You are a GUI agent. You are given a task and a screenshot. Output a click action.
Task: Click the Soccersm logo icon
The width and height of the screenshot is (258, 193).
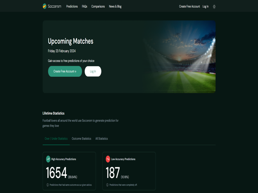click(44, 6)
